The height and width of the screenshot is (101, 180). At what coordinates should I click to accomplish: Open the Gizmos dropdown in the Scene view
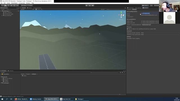click(103, 9)
